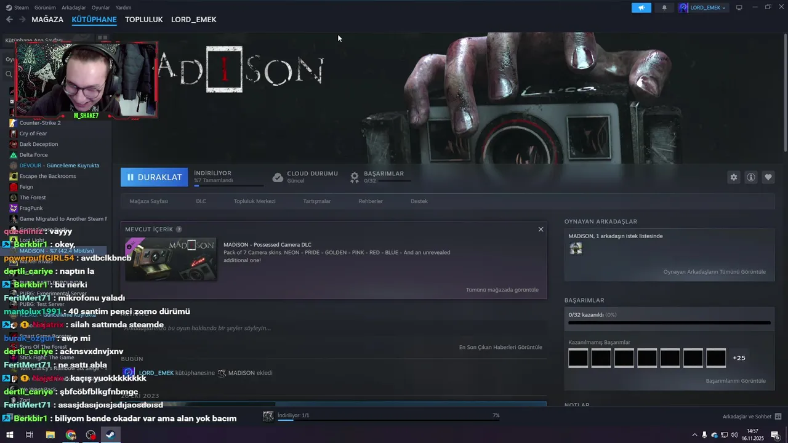Select Dark Deception in library list
The image size is (788, 443).
tap(38, 144)
